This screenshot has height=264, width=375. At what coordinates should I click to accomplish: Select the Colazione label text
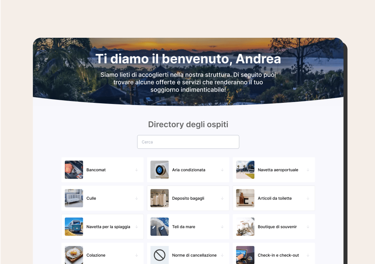pyautogui.click(x=96, y=255)
